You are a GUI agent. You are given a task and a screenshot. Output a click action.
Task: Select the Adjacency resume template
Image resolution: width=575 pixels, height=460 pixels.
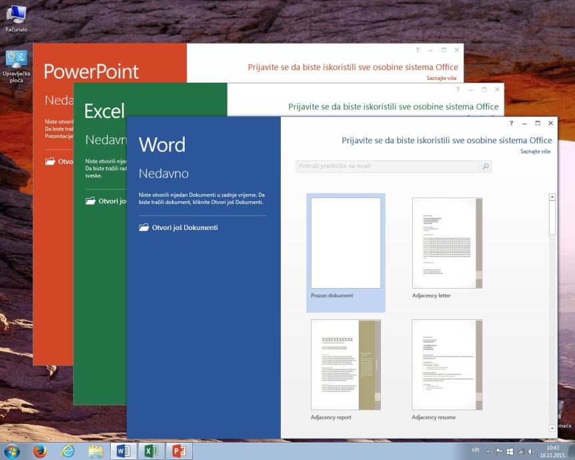pos(447,370)
